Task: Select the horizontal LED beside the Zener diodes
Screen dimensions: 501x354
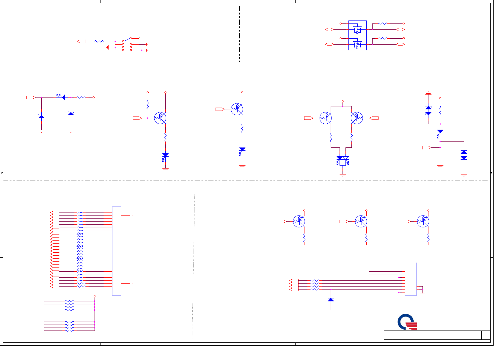Action: [62, 97]
